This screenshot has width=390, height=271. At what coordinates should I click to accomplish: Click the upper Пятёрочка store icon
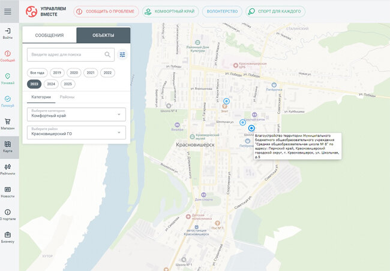(x=274, y=85)
